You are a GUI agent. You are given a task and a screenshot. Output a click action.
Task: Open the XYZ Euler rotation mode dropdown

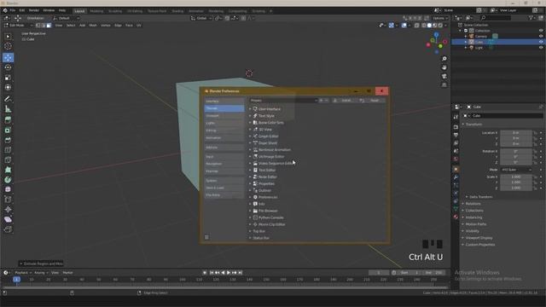click(x=516, y=170)
